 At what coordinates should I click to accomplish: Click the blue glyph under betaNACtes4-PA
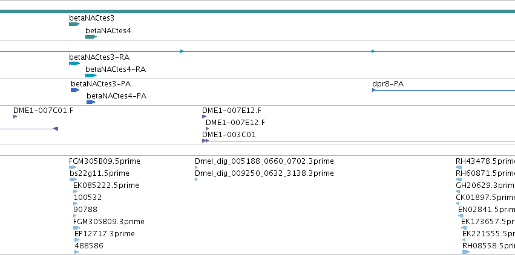coord(91,102)
